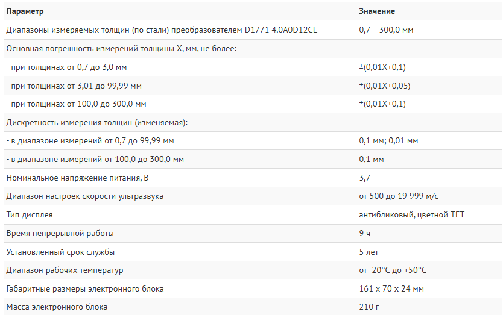
Task: Click the "5 лет" service life value
Action: 369,252
